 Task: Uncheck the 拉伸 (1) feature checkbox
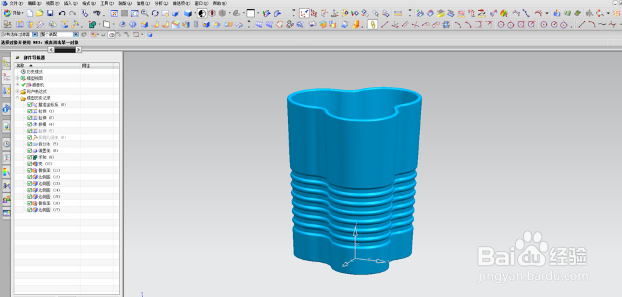click(30, 111)
